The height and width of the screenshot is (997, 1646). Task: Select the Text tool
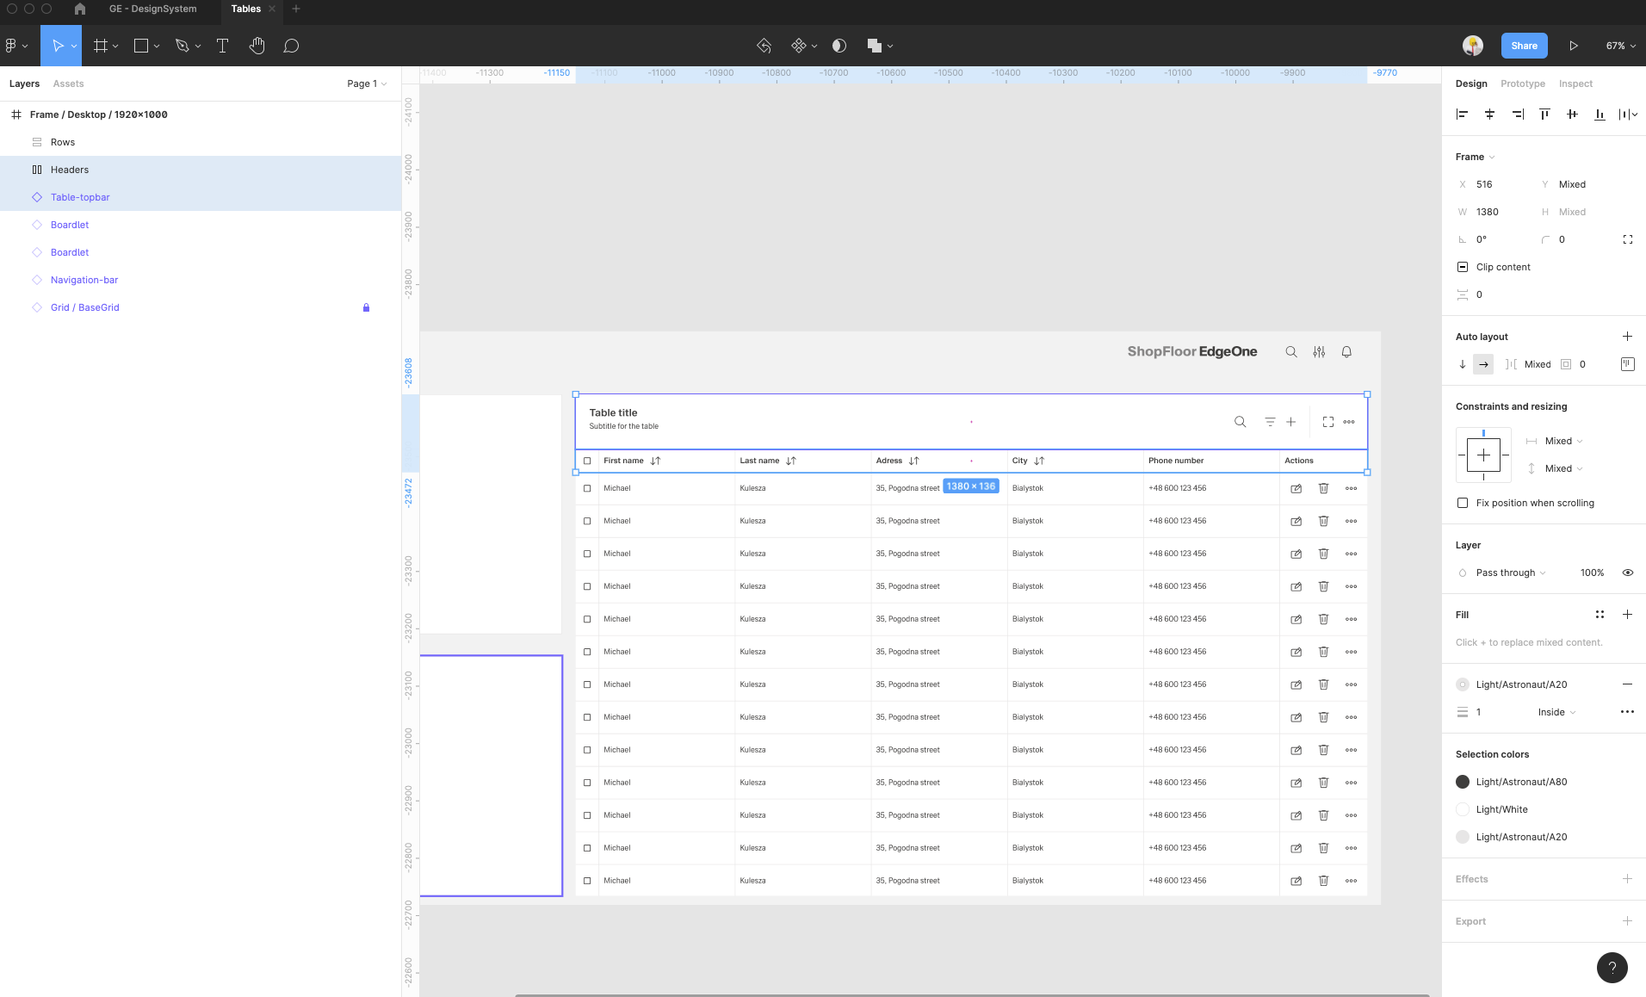[222, 46]
